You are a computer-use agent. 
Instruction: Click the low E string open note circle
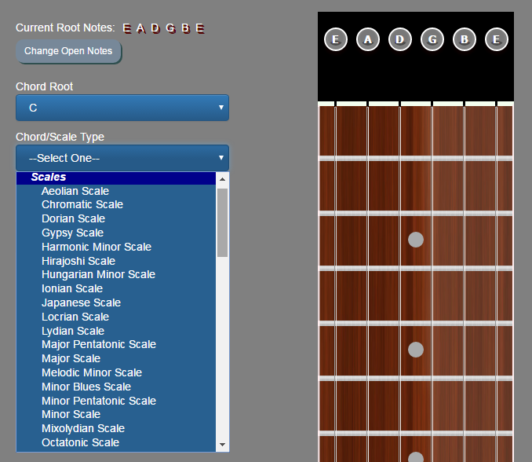click(336, 39)
